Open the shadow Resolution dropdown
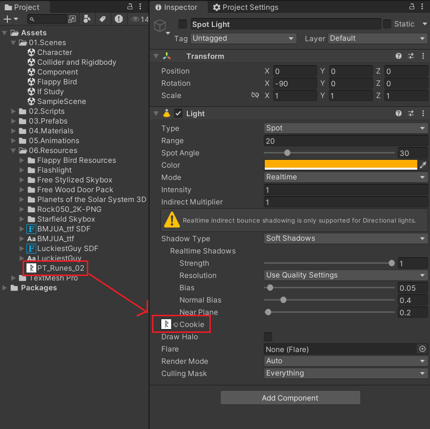This screenshot has height=429, width=430. (346, 275)
